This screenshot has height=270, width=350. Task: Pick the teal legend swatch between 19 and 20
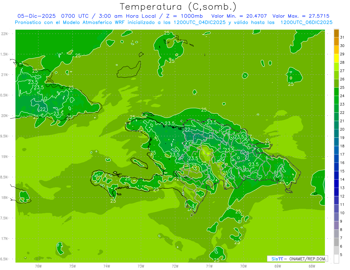tap(336, 133)
